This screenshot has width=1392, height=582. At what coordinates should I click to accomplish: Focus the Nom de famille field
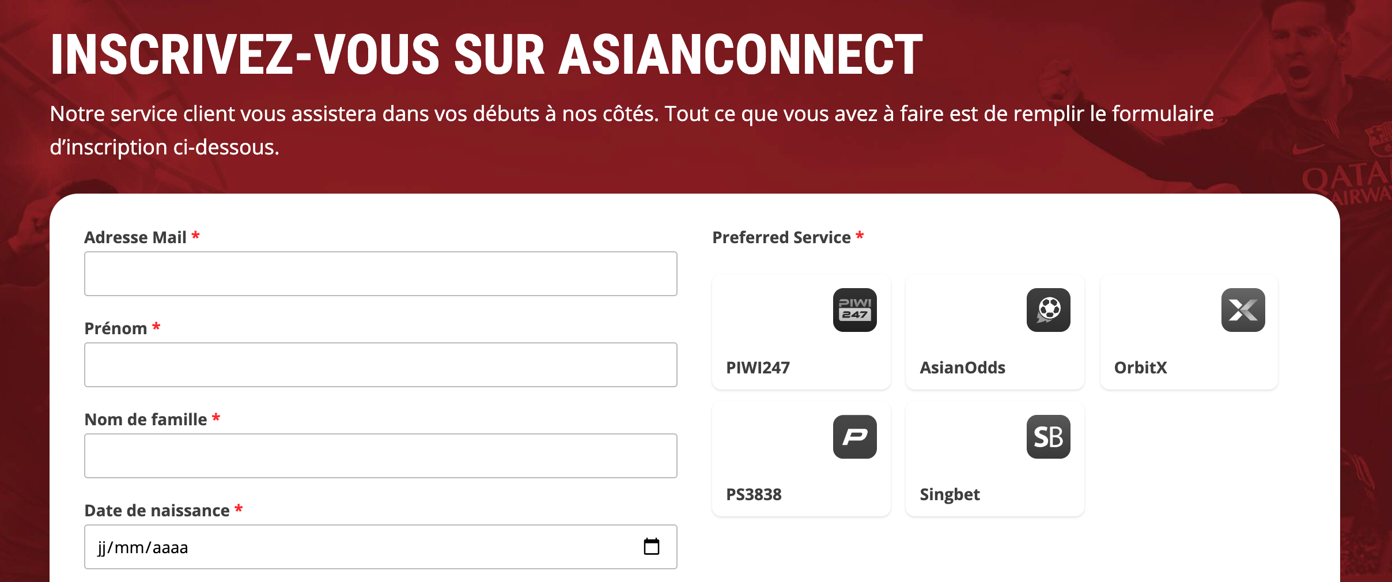(380, 456)
